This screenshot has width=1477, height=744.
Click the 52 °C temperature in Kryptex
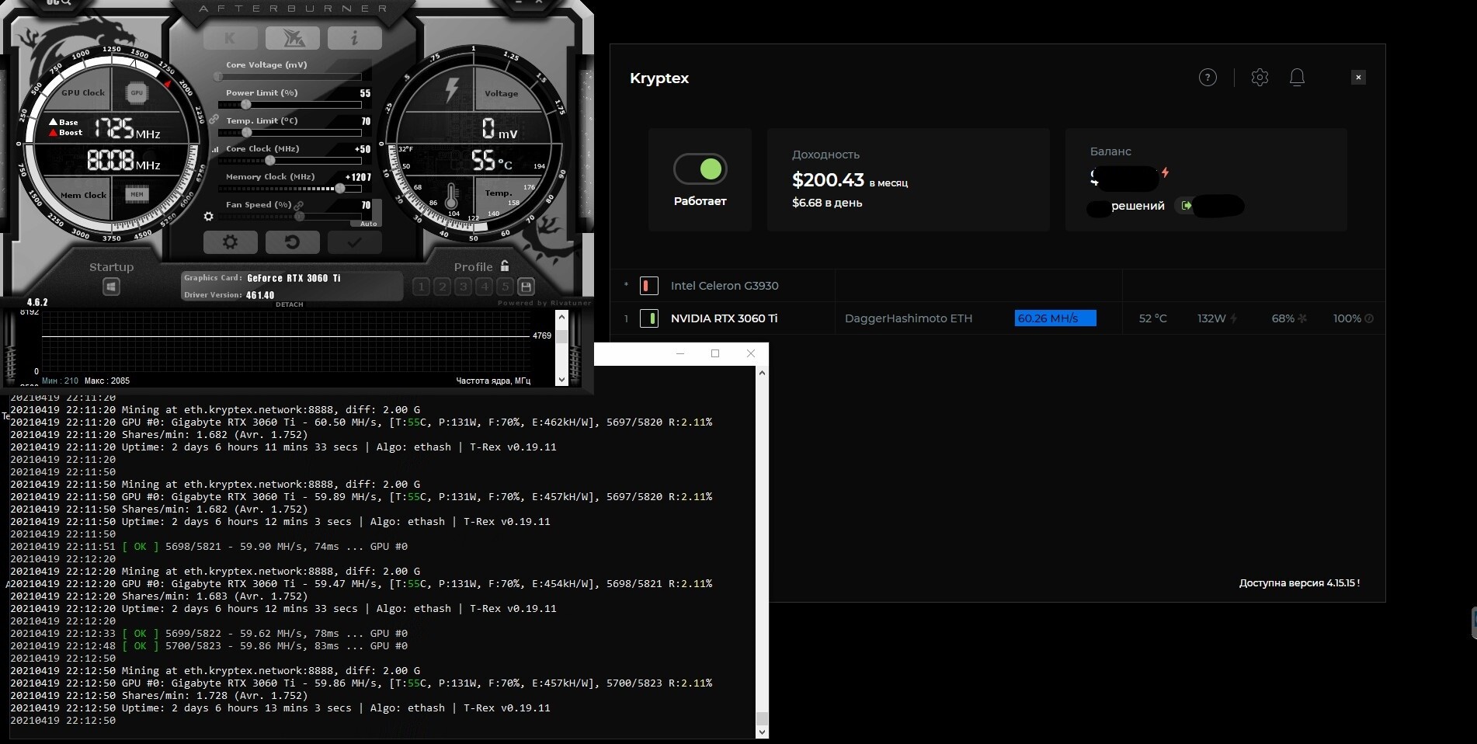point(1152,318)
